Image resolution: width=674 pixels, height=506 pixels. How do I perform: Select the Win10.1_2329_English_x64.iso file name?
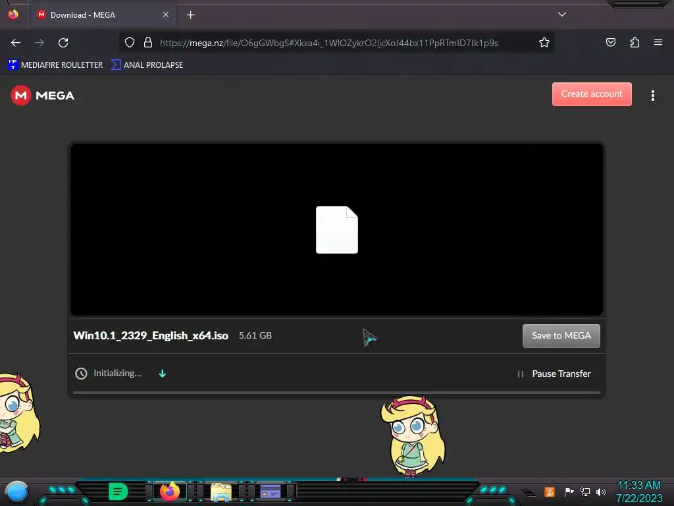151,335
